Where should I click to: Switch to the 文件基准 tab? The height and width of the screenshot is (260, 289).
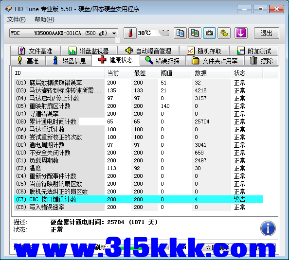[36, 51]
